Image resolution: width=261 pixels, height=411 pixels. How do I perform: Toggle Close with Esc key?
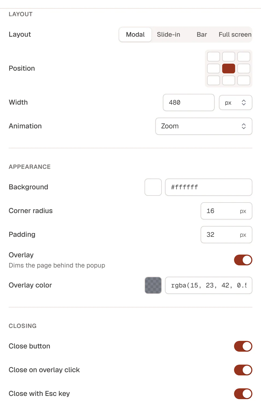(243, 394)
